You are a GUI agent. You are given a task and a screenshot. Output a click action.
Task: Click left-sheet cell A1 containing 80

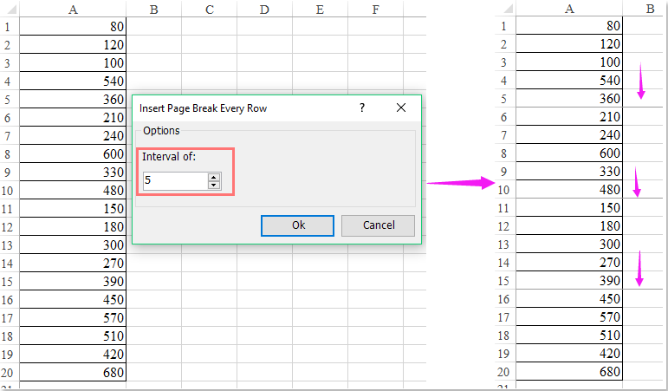click(x=73, y=27)
